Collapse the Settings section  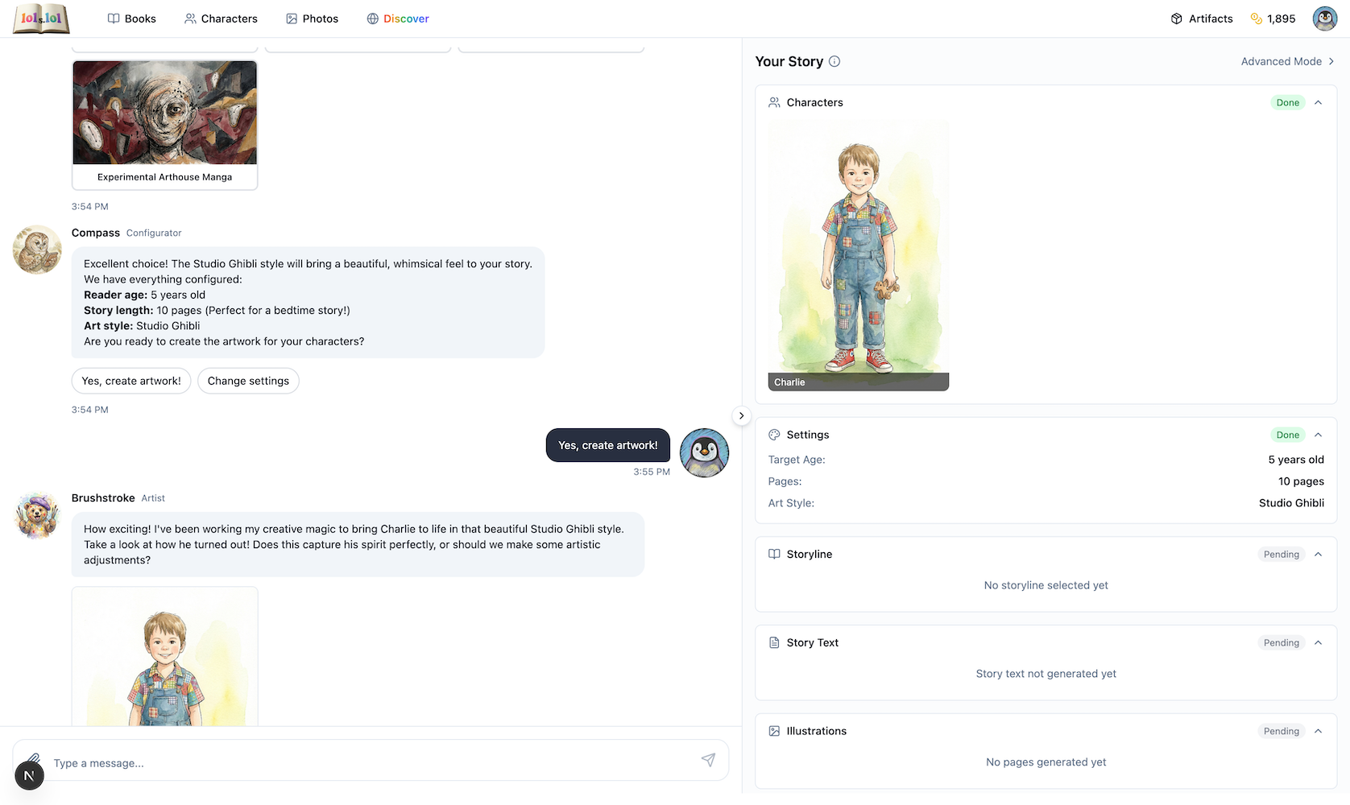[x=1319, y=434]
